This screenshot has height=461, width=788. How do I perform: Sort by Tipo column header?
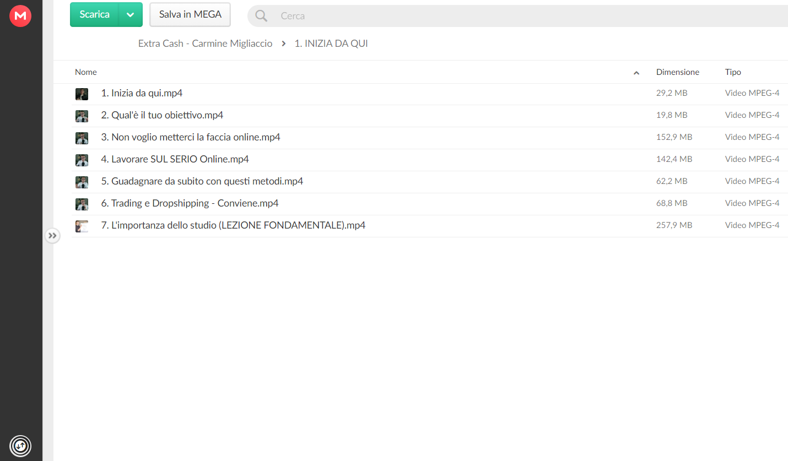pos(733,72)
